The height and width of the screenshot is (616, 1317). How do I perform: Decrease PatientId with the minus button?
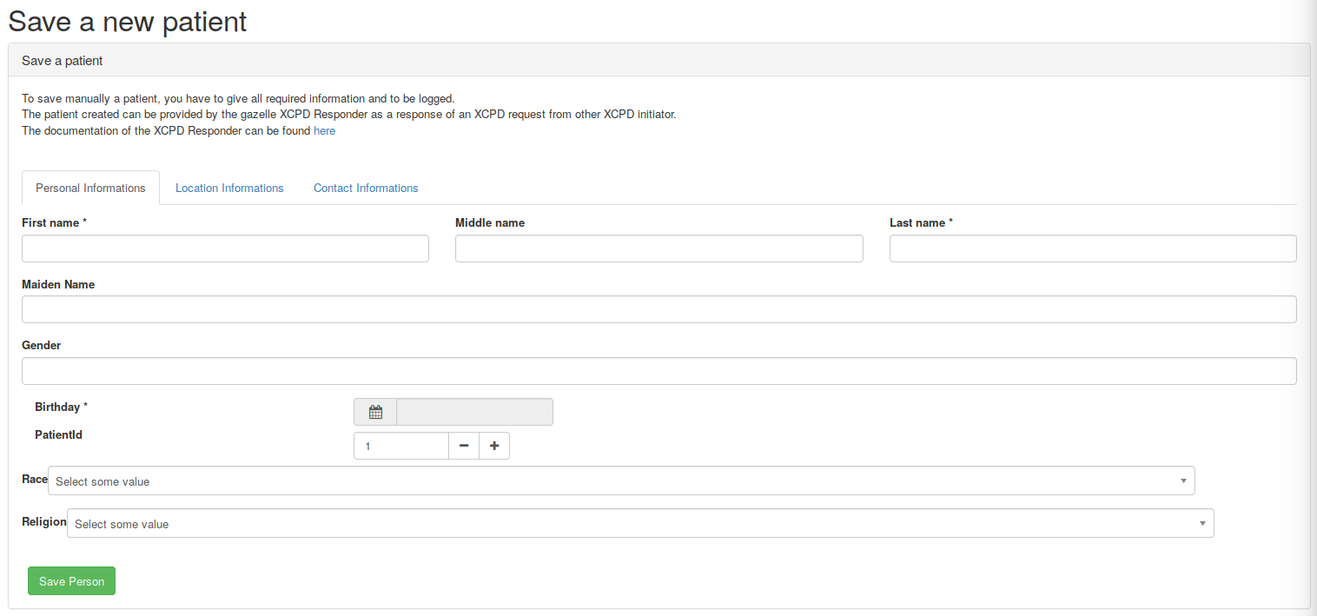[464, 446]
